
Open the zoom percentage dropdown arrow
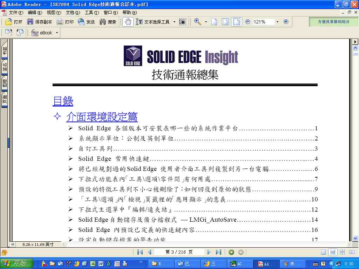tap(278, 22)
